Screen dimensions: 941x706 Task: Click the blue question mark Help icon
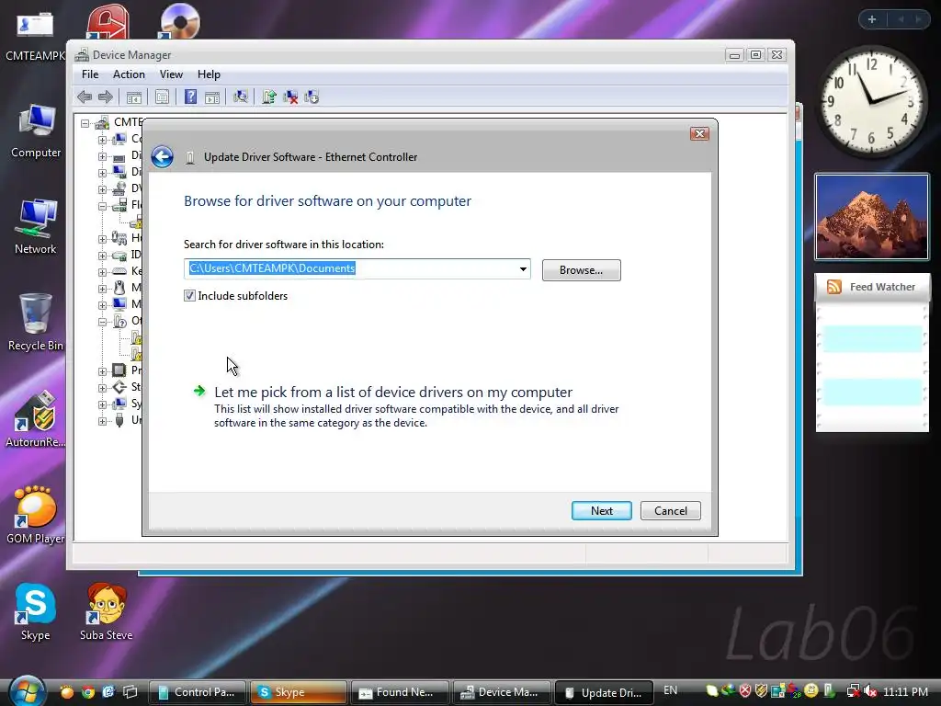tap(191, 97)
